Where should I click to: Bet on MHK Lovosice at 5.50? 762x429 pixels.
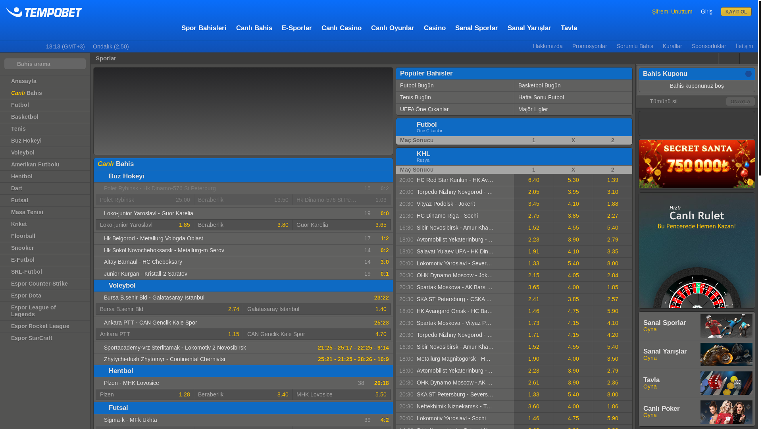341,394
